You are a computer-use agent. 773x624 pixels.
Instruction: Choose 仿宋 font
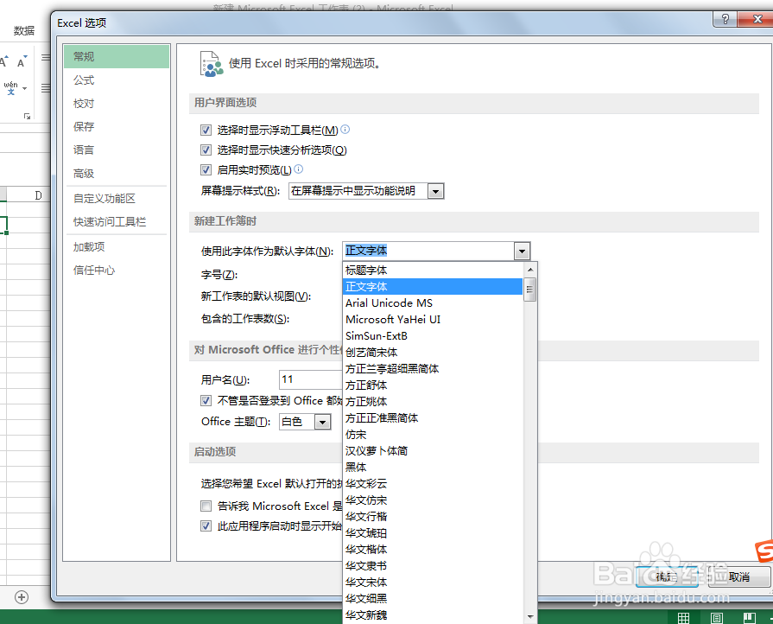(433, 434)
